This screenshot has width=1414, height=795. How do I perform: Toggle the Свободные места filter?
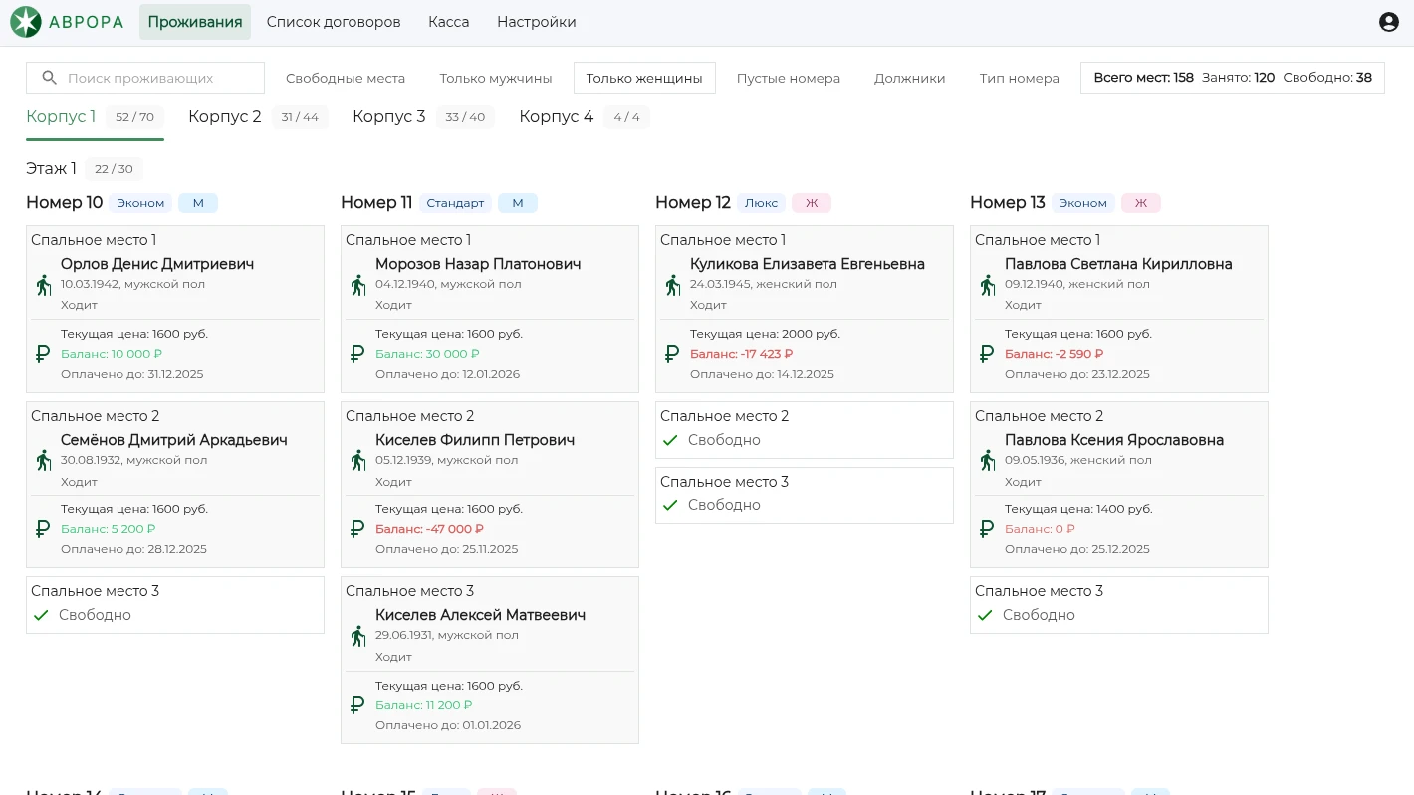pyautogui.click(x=346, y=78)
